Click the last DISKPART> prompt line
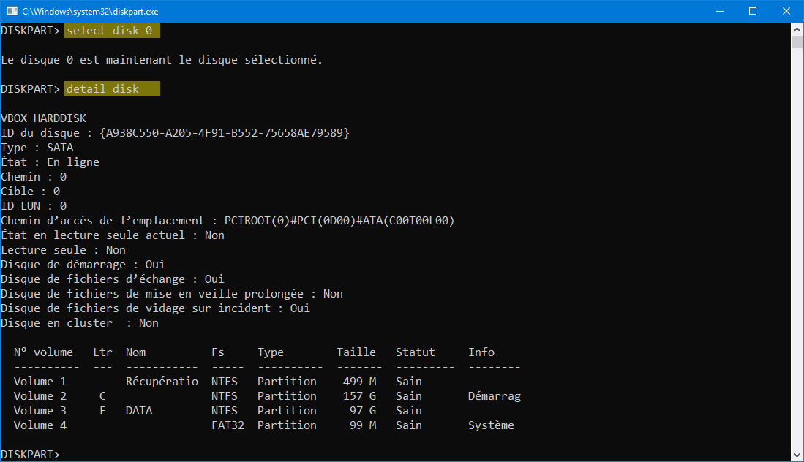 click(x=31, y=455)
